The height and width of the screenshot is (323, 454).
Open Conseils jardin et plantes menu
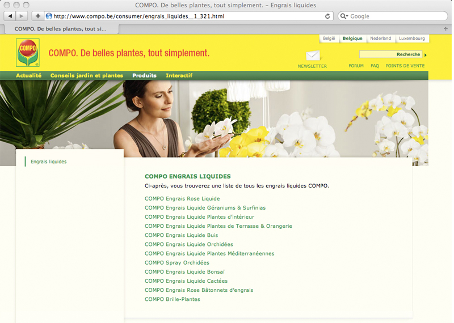(86, 75)
